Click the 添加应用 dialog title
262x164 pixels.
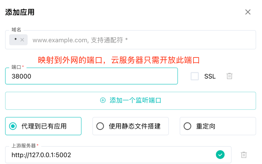pyautogui.click(x=20, y=12)
